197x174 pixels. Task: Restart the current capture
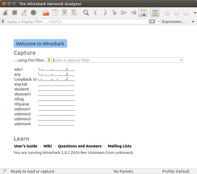tap(24, 13)
